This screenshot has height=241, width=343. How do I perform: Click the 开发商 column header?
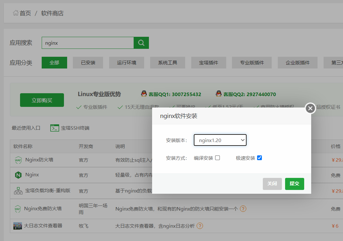tap(86, 147)
